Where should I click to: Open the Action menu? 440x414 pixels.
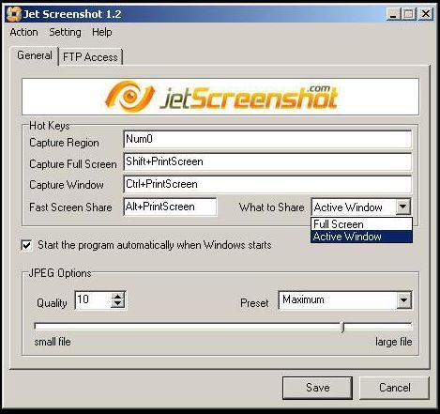click(x=23, y=32)
